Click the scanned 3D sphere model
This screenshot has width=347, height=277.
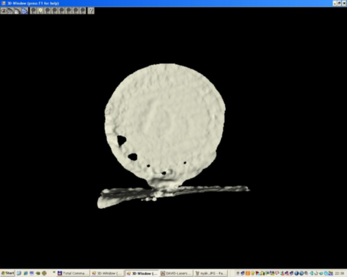pyautogui.click(x=165, y=124)
